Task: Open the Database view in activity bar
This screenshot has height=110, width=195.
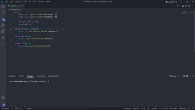Action: (x=3, y=43)
